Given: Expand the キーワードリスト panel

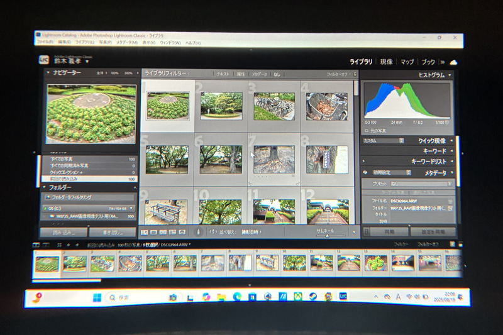Looking at the screenshot, I should pos(451,162).
